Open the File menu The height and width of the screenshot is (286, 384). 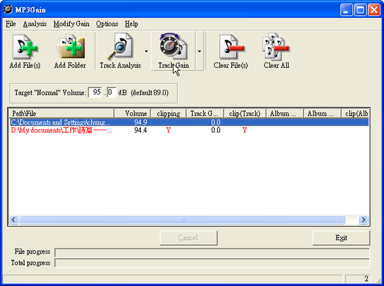(11, 24)
